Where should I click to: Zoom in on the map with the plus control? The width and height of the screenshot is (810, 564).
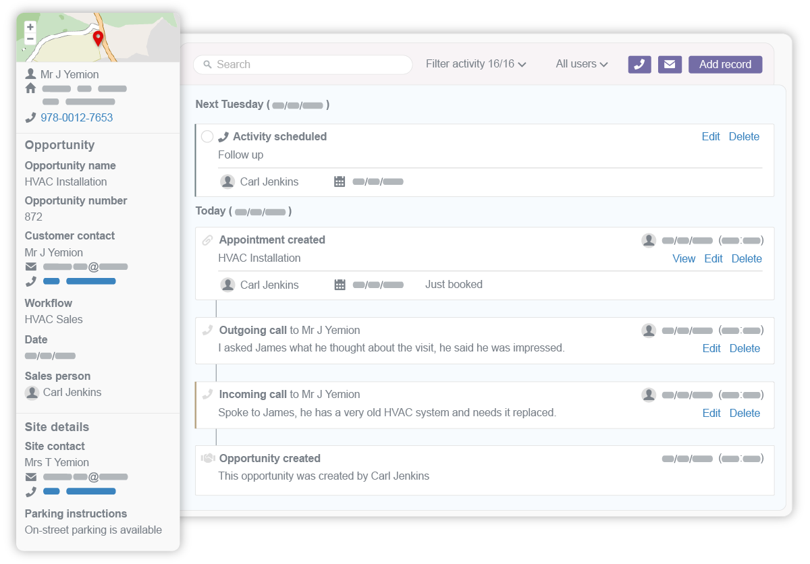29,28
